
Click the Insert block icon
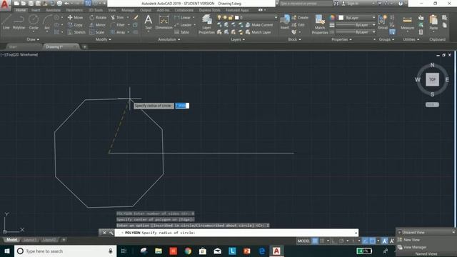(285, 22)
